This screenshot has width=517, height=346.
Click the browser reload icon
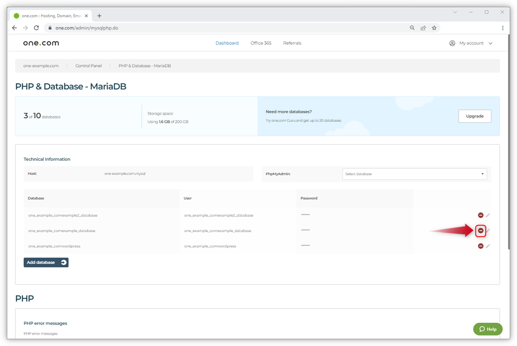pos(37,28)
